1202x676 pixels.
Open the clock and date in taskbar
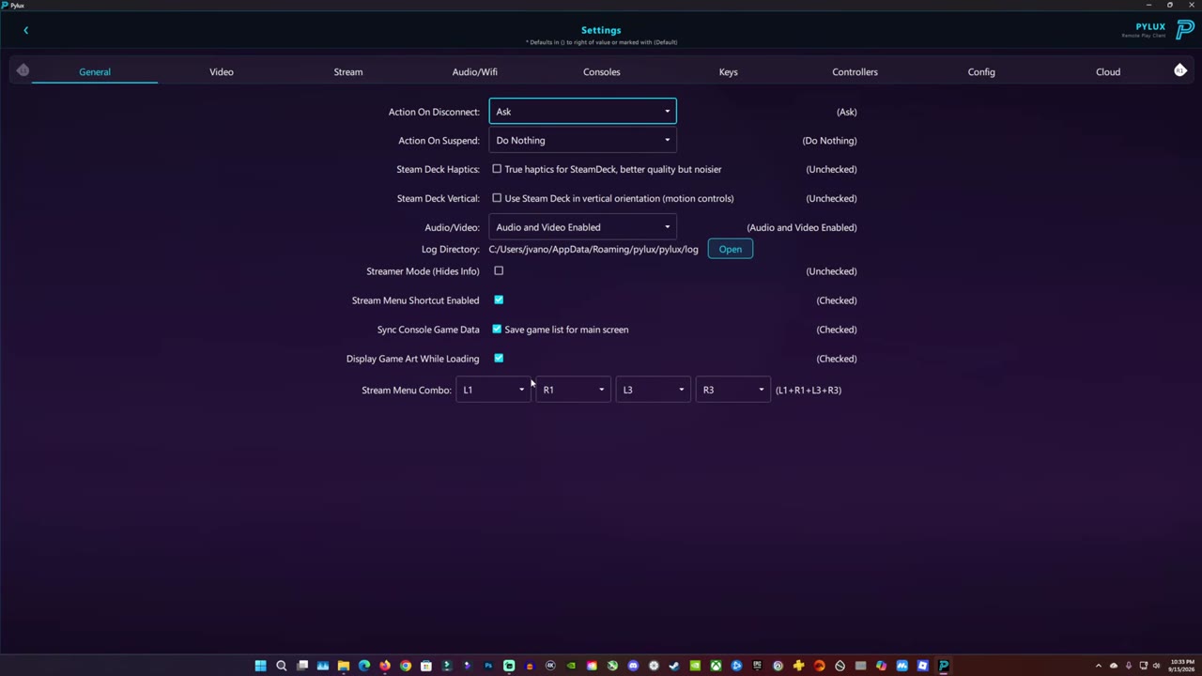pos(1182,666)
